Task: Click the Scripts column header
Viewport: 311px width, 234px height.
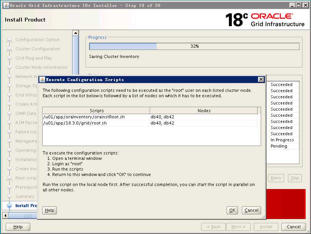Action: pyautogui.click(x=96, y=111)
